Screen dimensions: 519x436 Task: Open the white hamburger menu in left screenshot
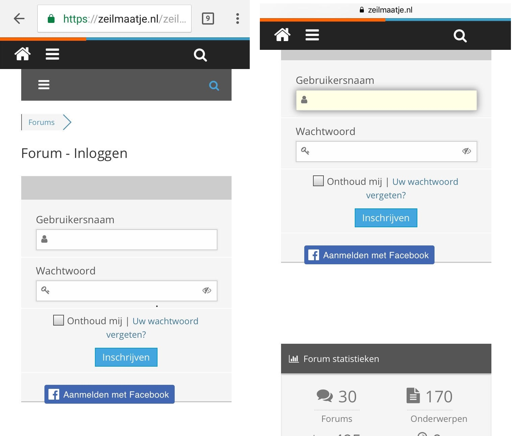(x=52, y=54)
